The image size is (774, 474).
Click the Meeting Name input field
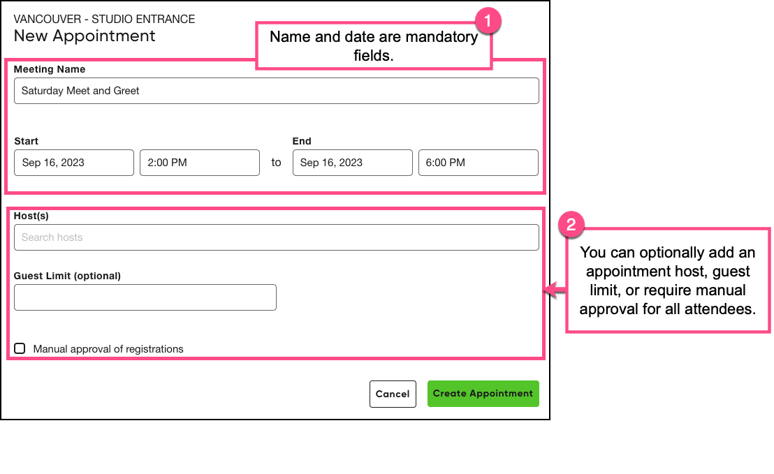pyautogui.click(x=276, y=91)
